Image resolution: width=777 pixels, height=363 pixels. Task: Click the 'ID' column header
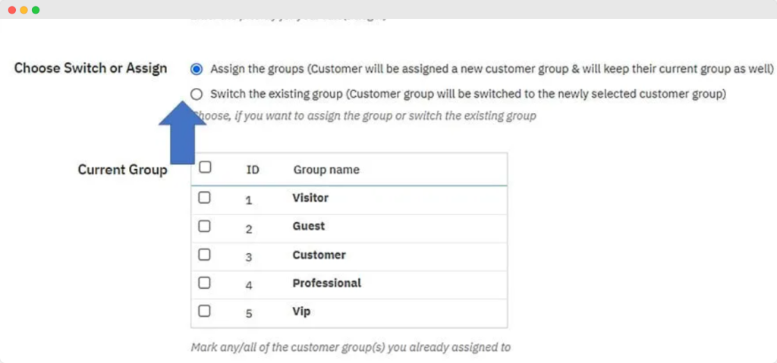pyautogui.click(x=253, y=170)
